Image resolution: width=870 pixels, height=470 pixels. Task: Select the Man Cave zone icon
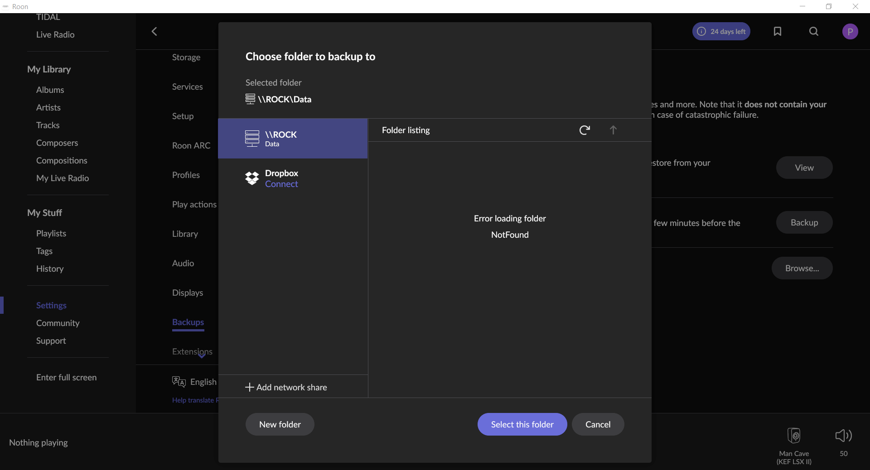pyautogui.click(x=794, y=436)
